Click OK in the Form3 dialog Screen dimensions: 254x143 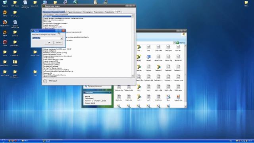click(x=49, y=43)
